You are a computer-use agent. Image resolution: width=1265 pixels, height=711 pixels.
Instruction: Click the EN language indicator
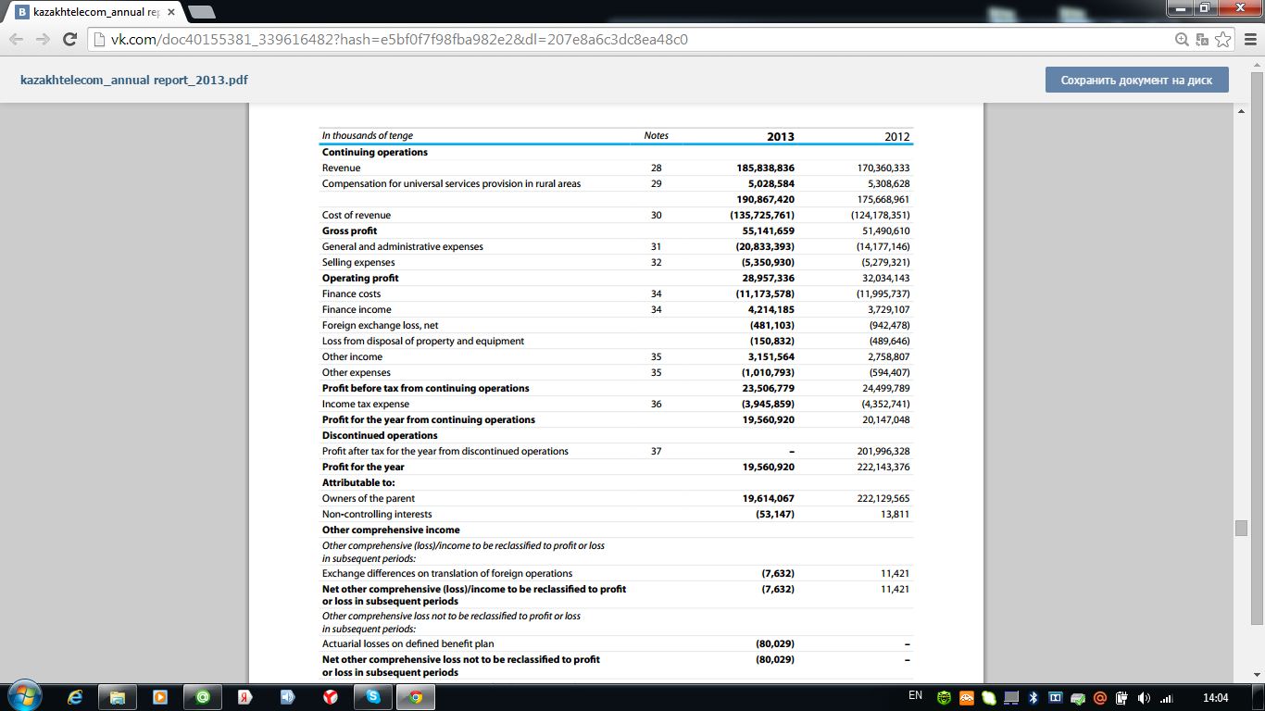(915, 695)
